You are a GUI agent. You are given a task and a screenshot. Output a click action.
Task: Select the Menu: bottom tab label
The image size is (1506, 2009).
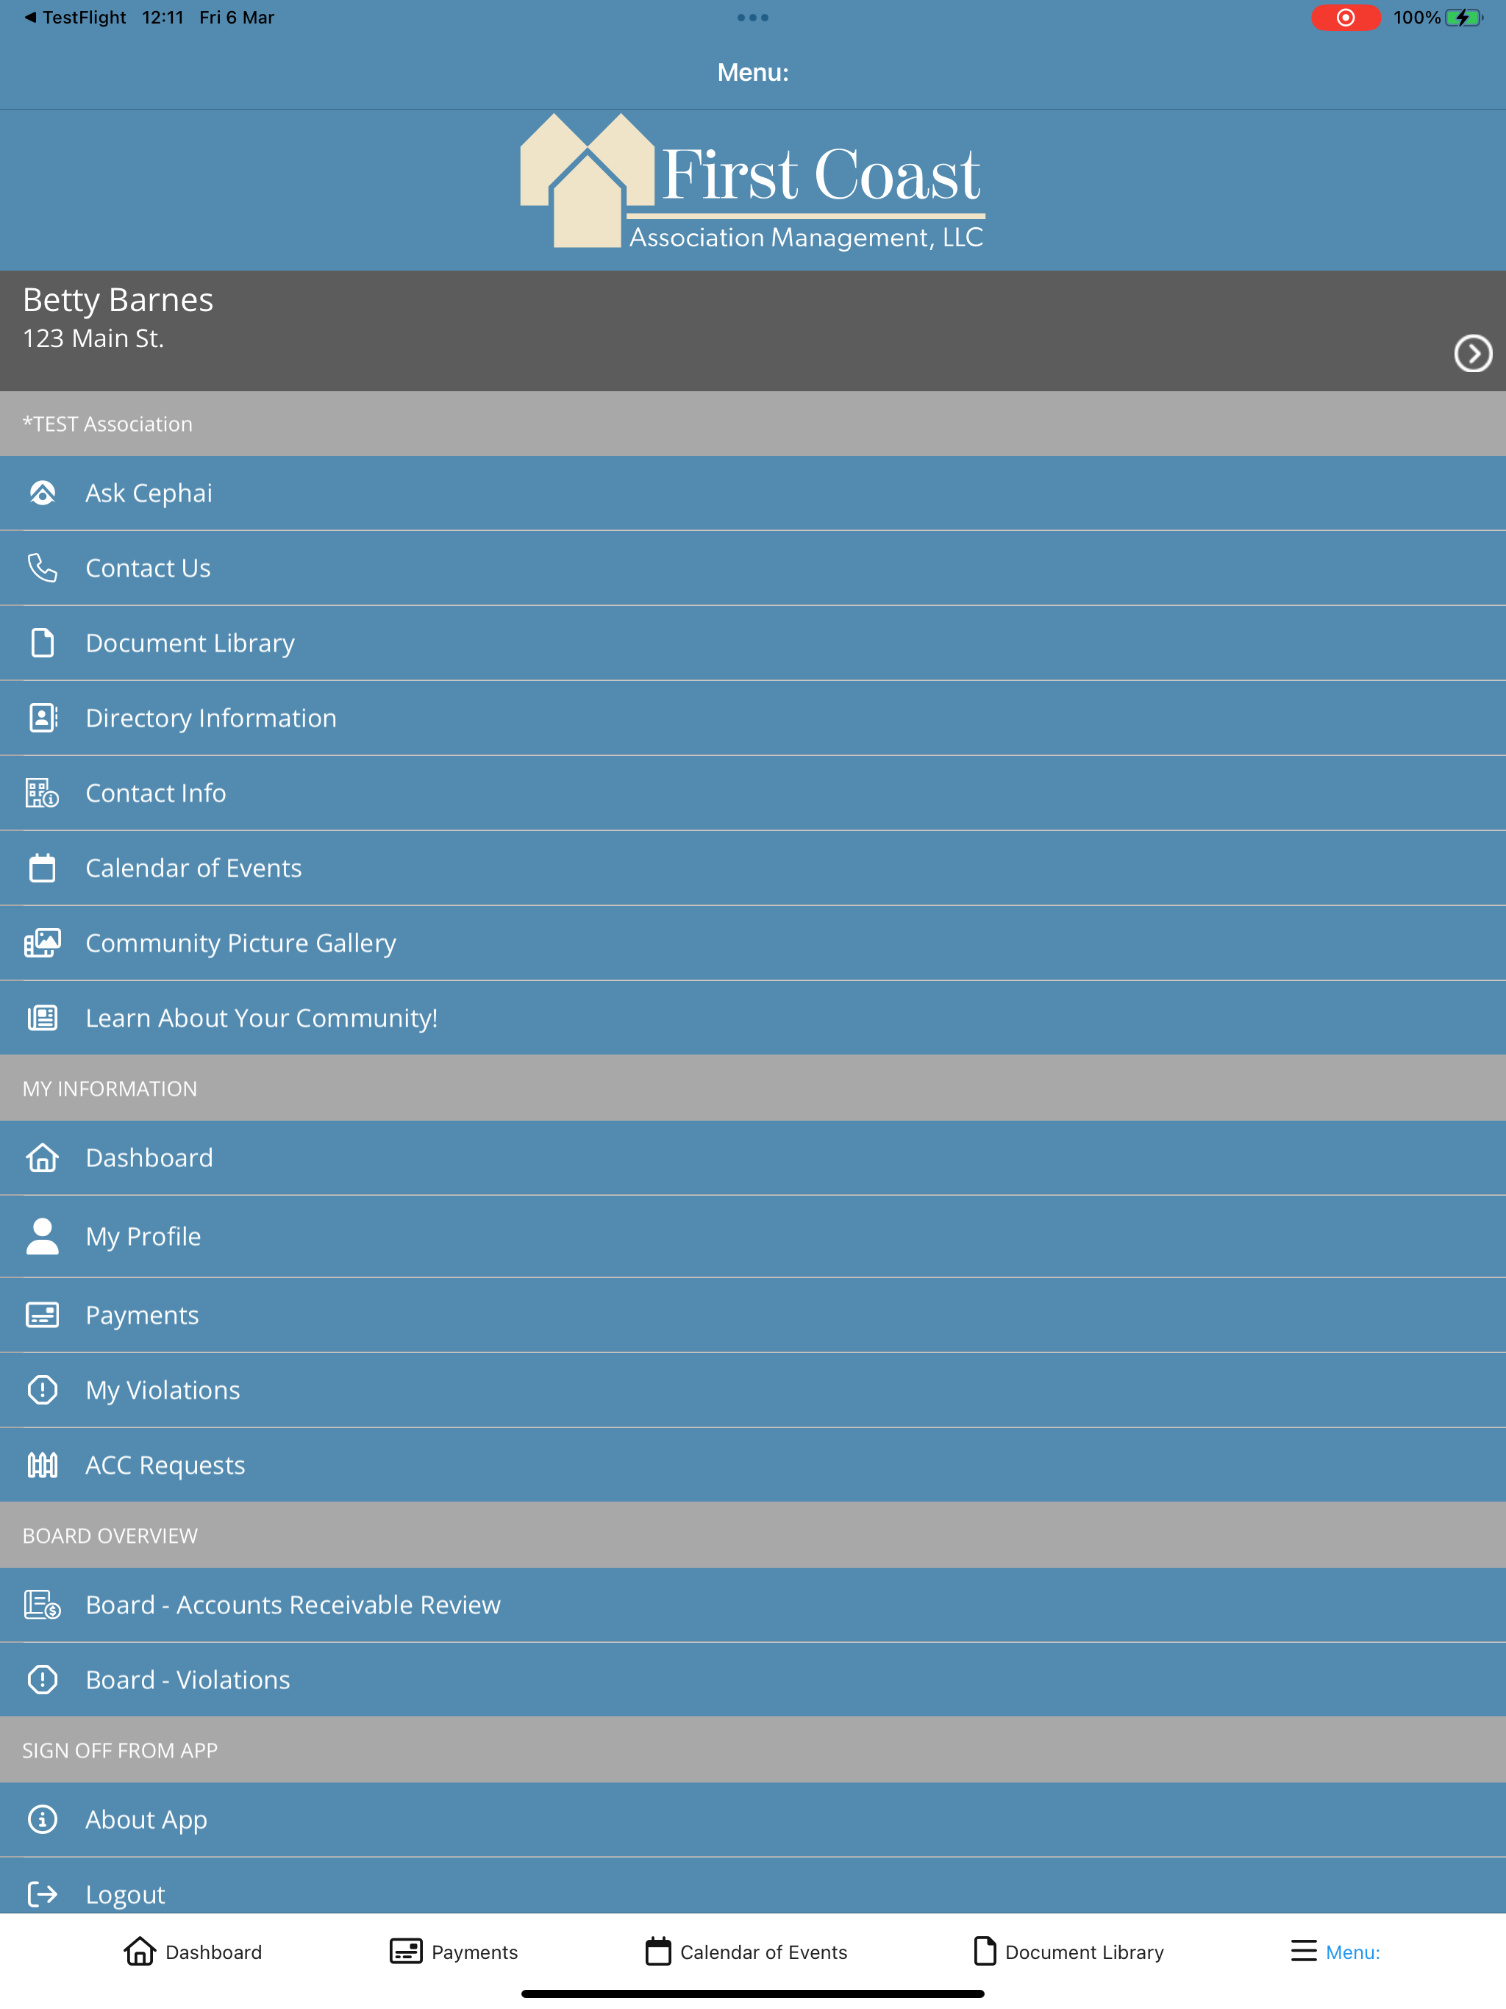(x=1352, y=1952)
